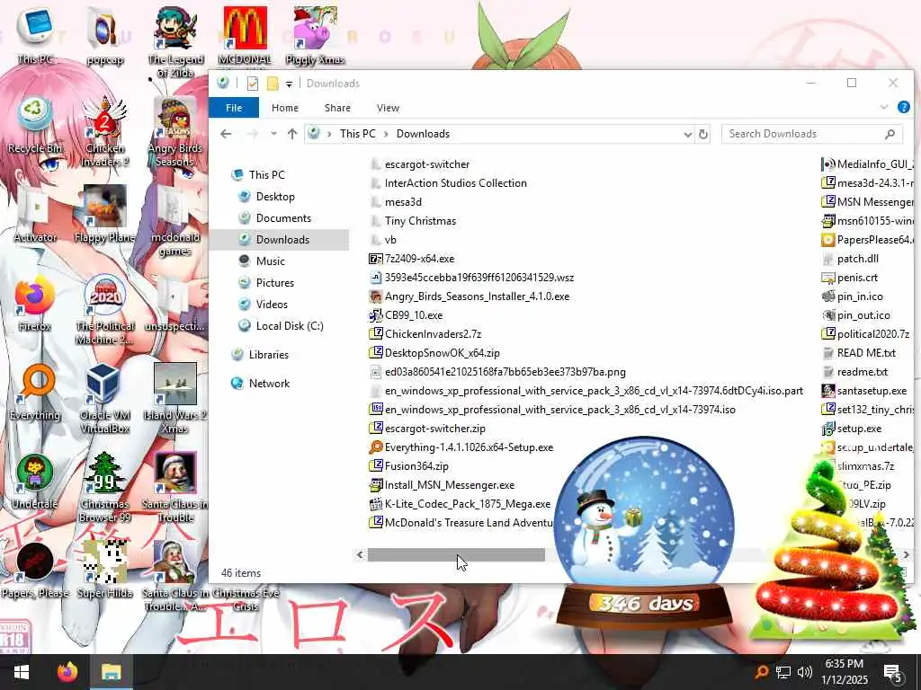Open the Activator desktop icon

[35, 214]
